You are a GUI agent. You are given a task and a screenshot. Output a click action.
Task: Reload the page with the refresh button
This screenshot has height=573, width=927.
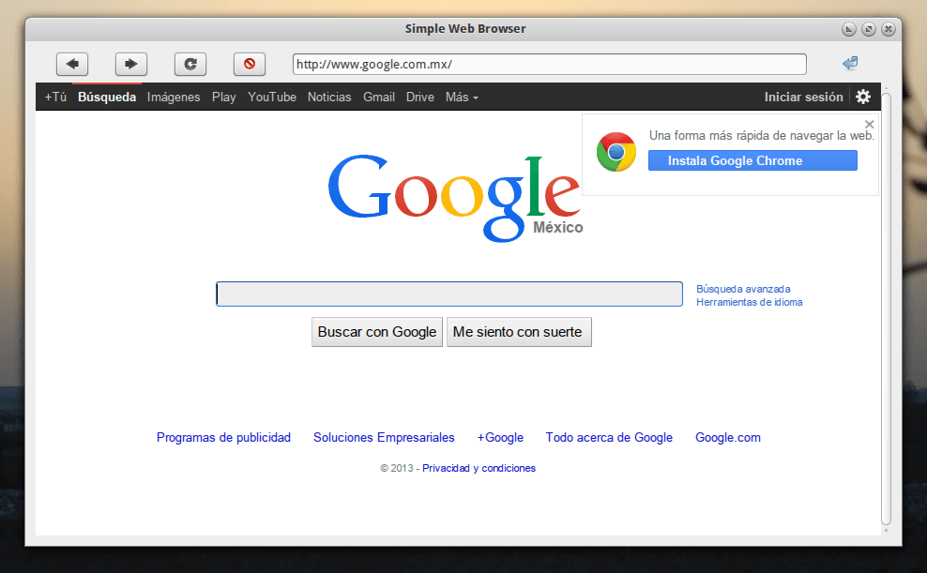coord(190,64)
